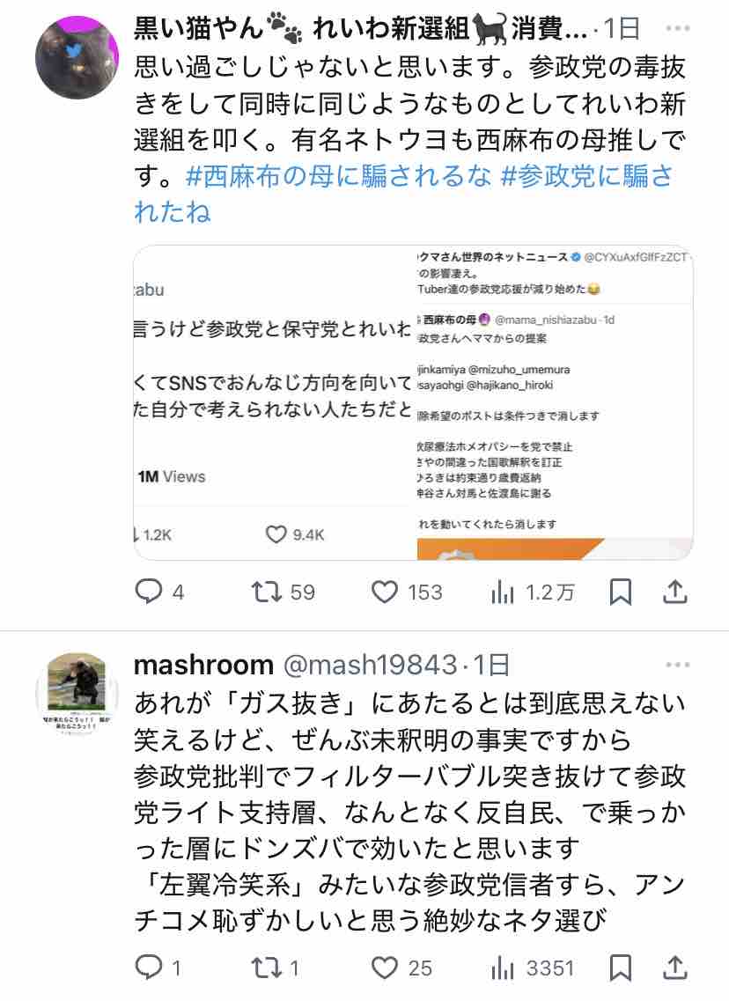Screen dimensions: 729x1001
Task: Like mashroom's post with 25 likes
Action: click(402, 968)
